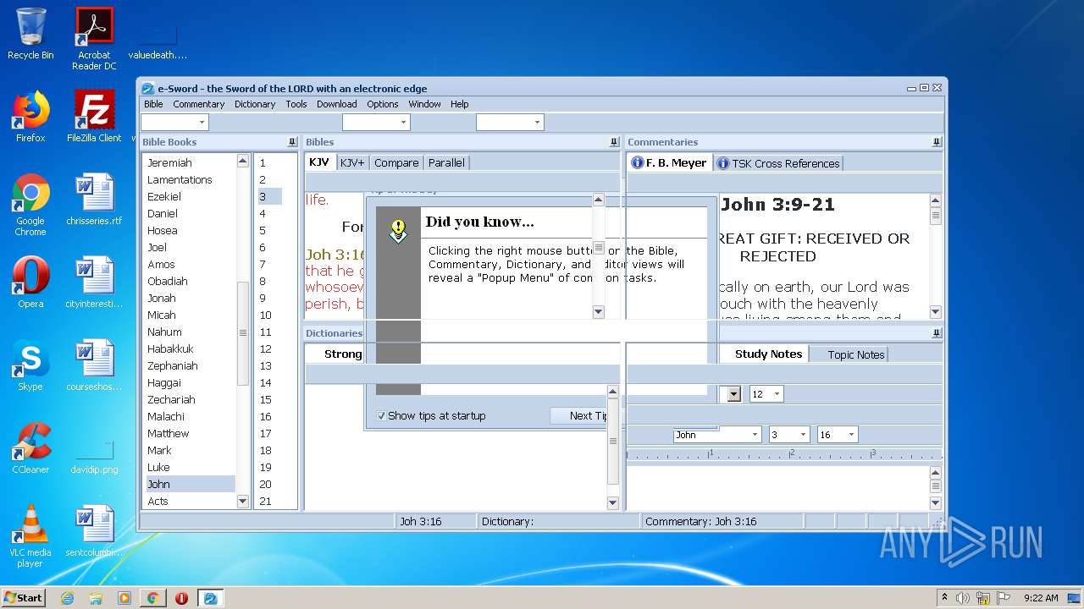Switch to Topic Notes tab
This screenshot has height=609, width=1084.
click(x=849, y=354)
